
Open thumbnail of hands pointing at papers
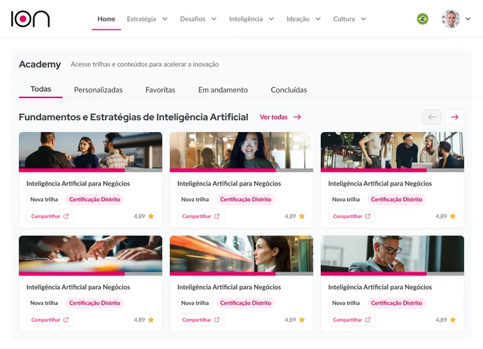click(91, 254)
